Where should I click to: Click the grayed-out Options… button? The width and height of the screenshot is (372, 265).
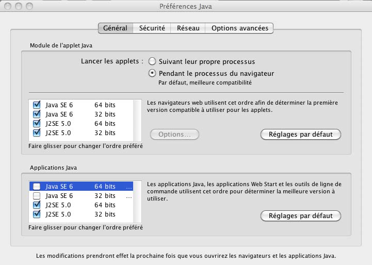(174, 135)
